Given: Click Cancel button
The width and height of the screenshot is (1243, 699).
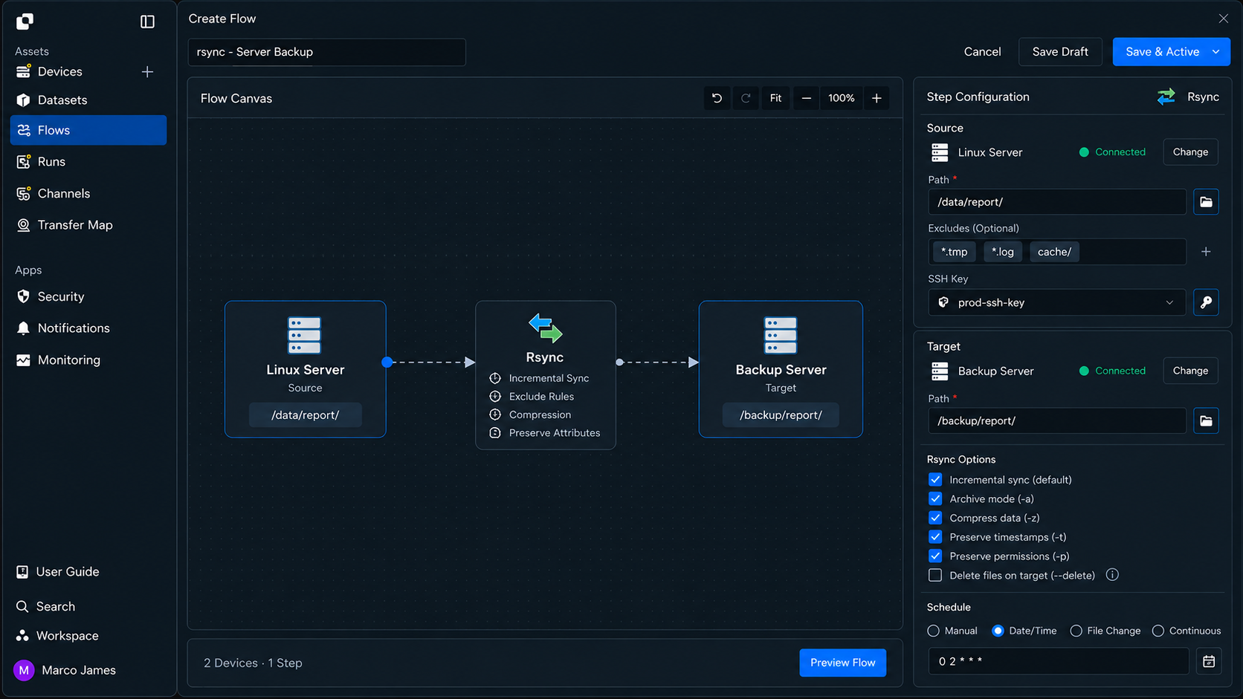Looking at the screenshot, I should [x=982, y=52].
